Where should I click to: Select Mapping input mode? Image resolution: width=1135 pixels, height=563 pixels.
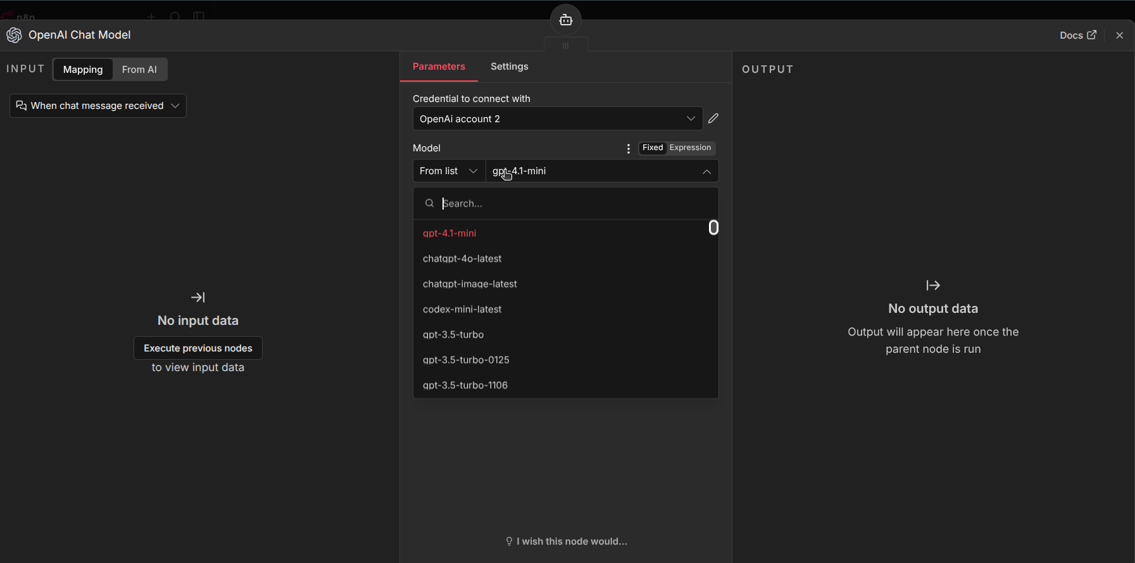click(x=83, y=70)
